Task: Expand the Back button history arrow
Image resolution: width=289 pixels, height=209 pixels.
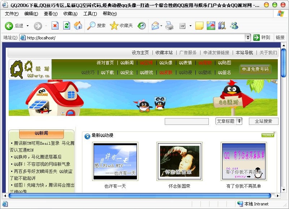Action: (x=27, y=26)
